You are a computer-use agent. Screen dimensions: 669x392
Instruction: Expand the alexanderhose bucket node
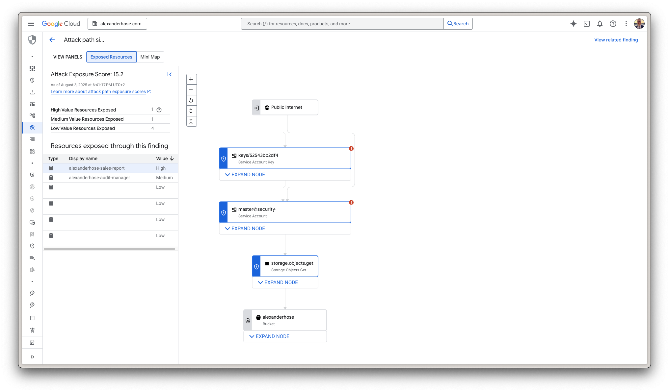coord(269,336)
